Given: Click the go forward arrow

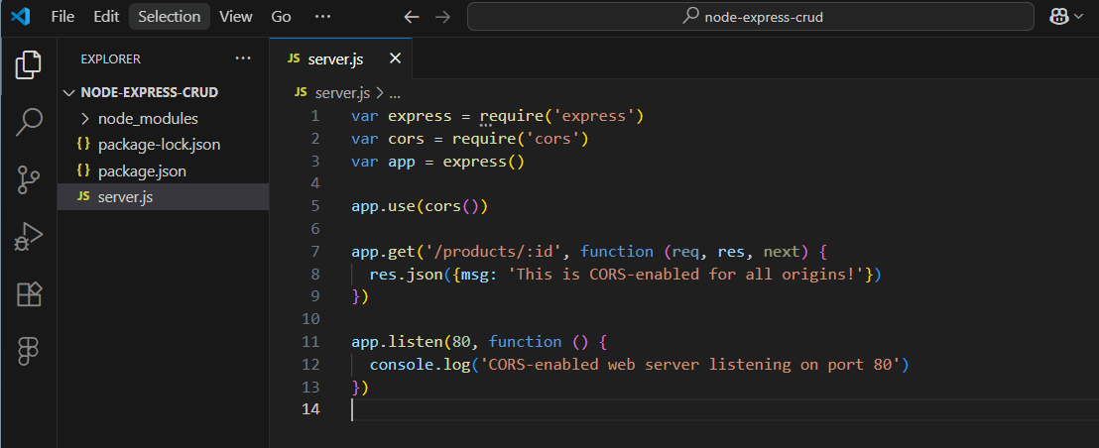Looking at the screenshot, I should click(442, 17).
